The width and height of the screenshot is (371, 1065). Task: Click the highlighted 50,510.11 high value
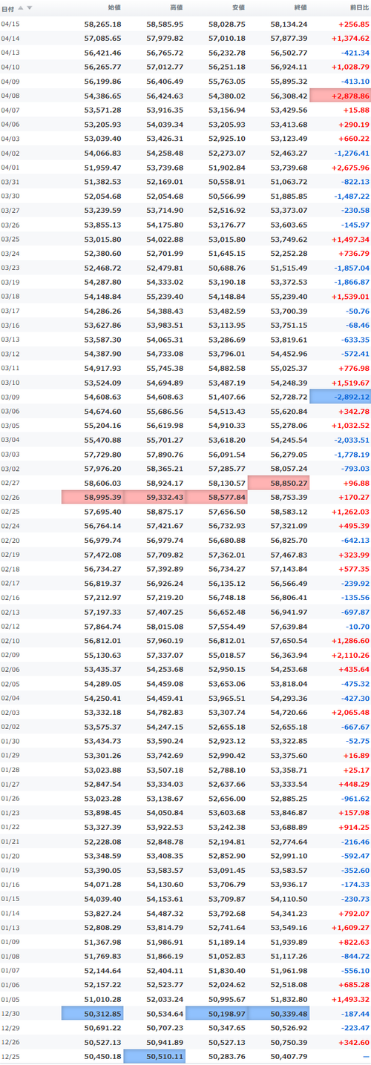click(154, 1056)
